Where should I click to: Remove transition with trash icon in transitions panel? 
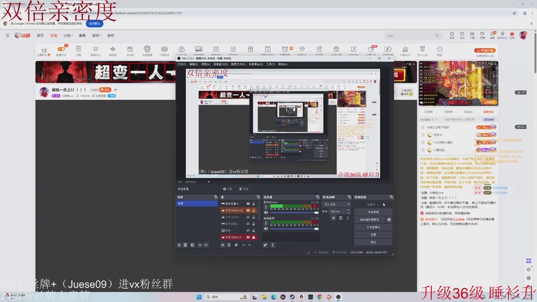(340, 217)
